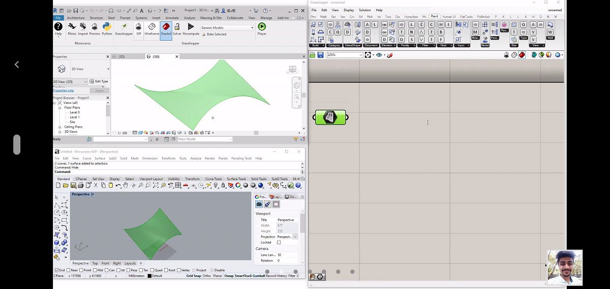The width and height of the screenshot is (610, 289).
Task: Click the Grasshopper launch icon in Revit ribbon
Action: tap(124, 28)
